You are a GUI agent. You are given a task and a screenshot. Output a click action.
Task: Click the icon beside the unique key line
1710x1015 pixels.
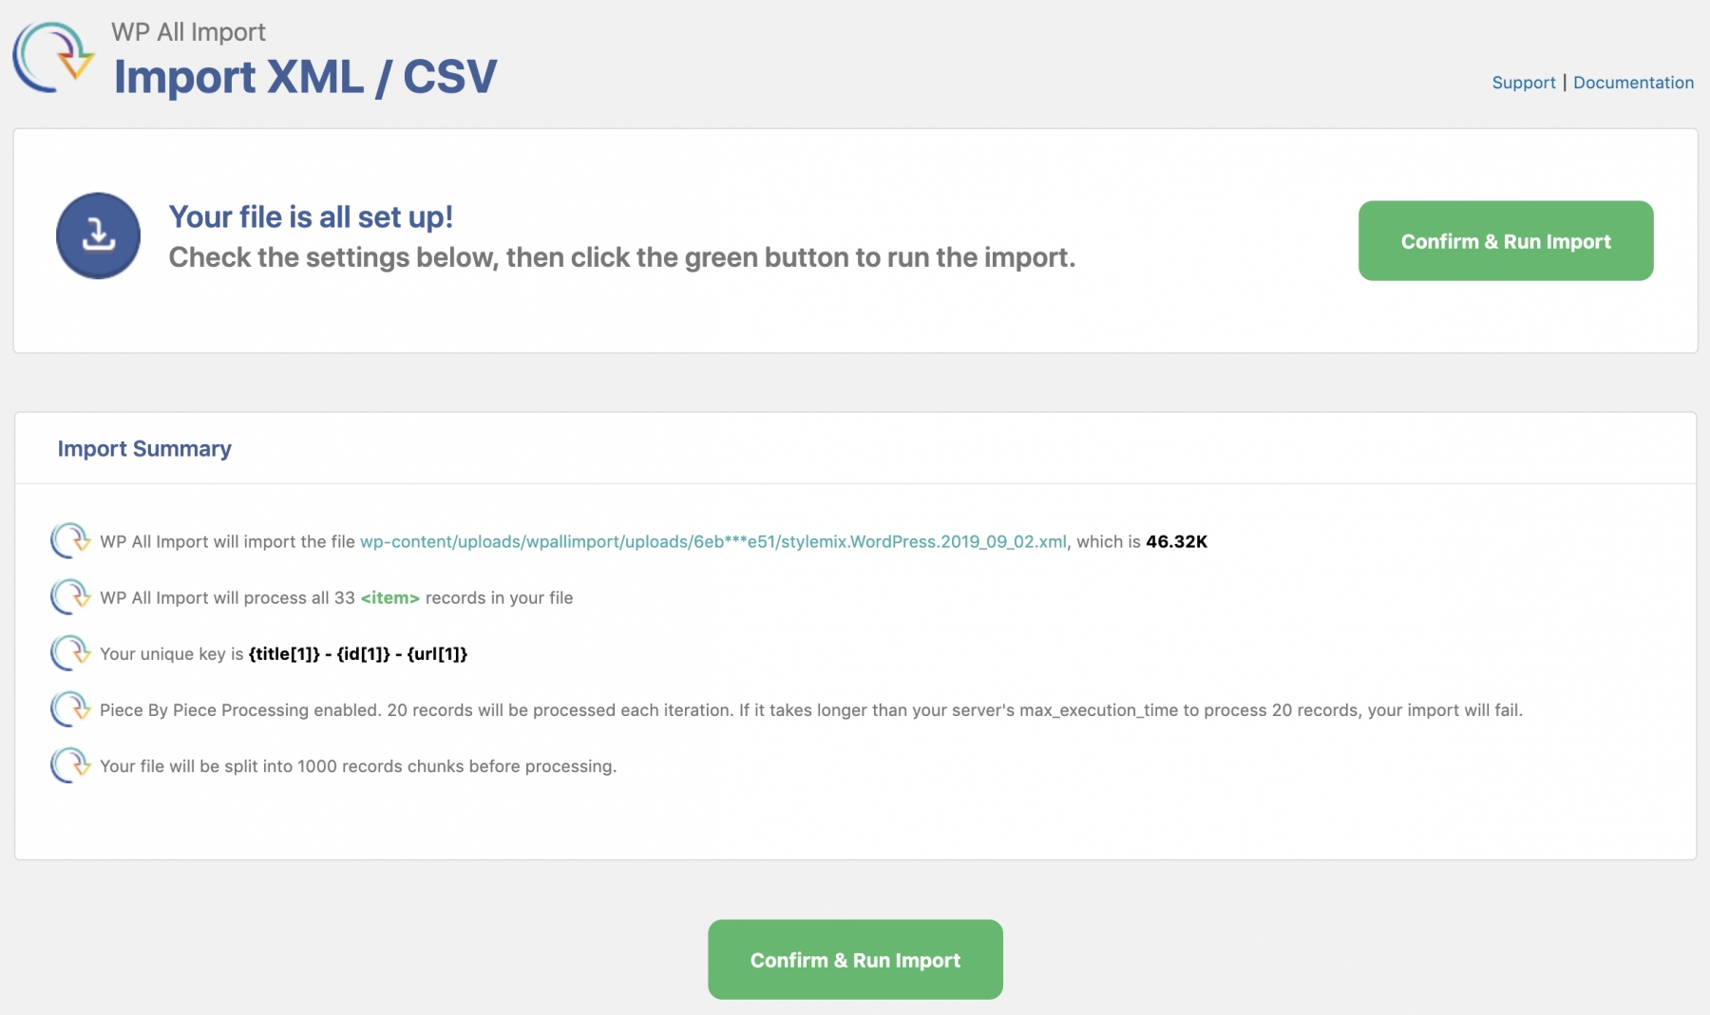pos(70,653)
